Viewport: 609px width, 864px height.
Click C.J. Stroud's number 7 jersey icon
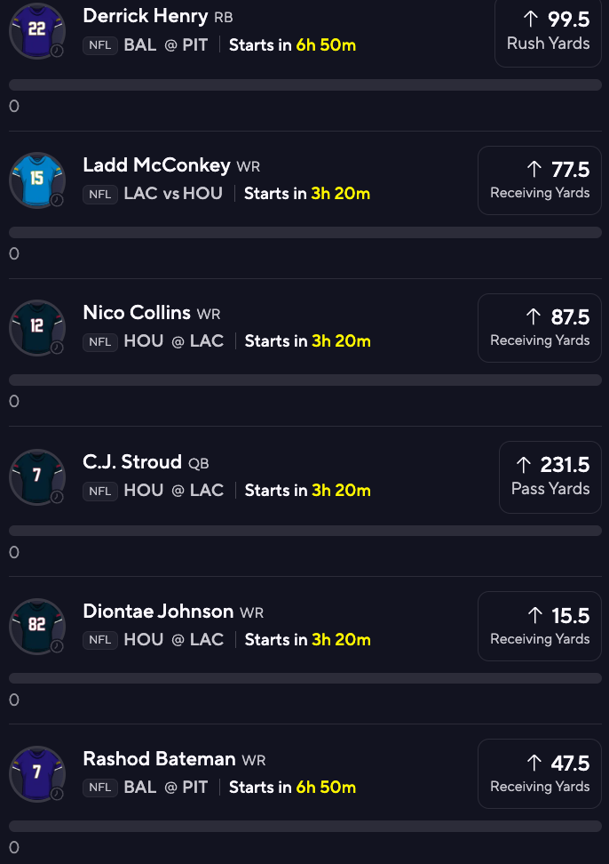point(37,476)
